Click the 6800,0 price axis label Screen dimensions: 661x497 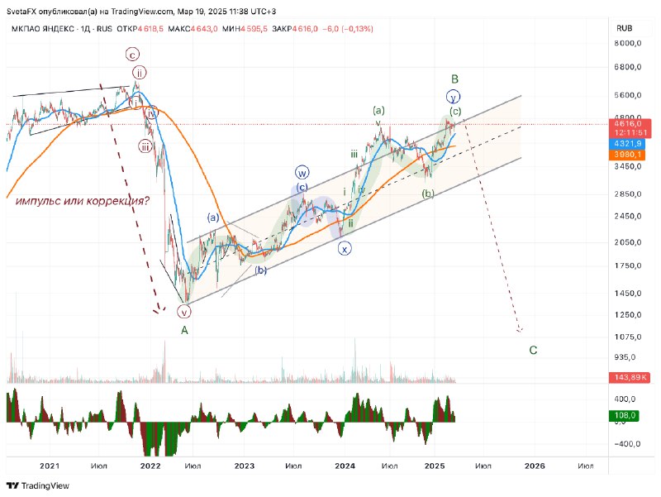tap(628, 67)
